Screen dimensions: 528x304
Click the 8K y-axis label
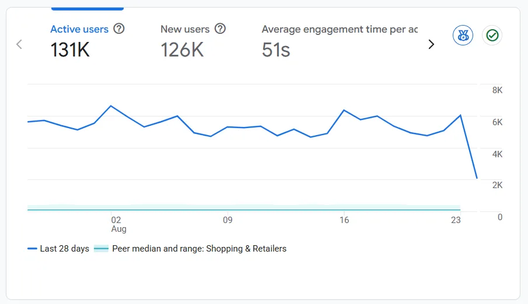tap(497, 90)
